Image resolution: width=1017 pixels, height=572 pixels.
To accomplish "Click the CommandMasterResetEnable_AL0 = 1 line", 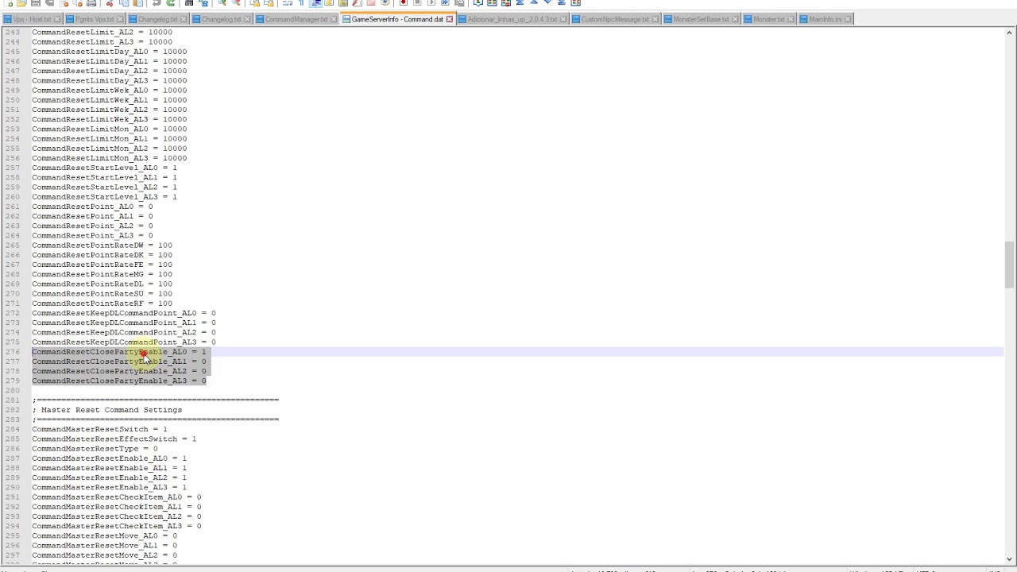I will [109, 458].
